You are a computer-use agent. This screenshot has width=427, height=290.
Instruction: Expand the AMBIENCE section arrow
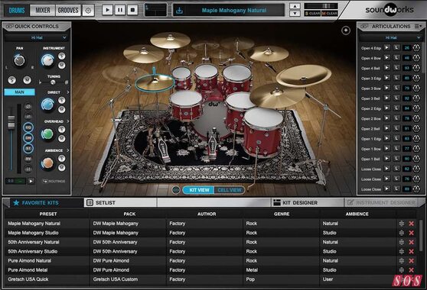click(68, 150)
